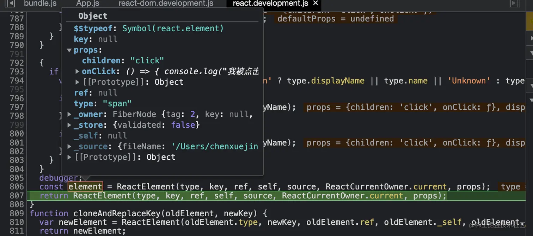Screen dimensions: 533x236
Task: Click the ref: null property row
Action: 95,93
